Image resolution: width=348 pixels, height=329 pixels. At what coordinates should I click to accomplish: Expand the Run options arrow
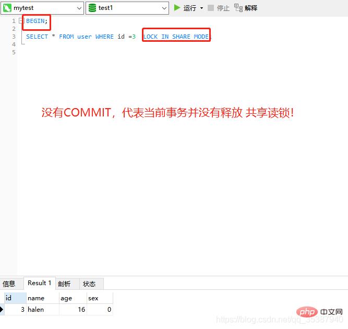[x=201, y=8]
